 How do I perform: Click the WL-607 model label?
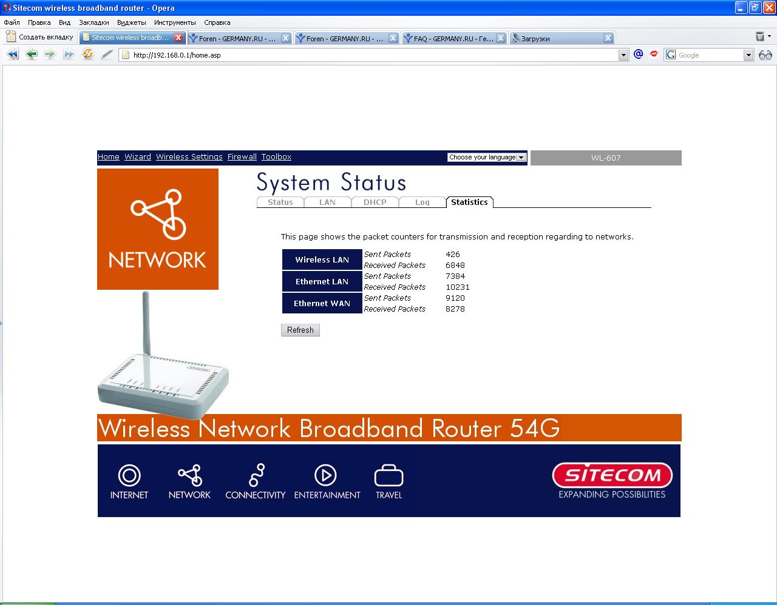606,158
